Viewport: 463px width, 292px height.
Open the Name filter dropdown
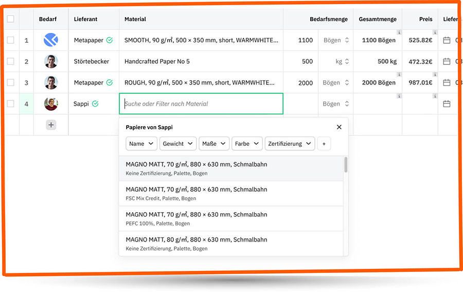(x=141, y=144)
